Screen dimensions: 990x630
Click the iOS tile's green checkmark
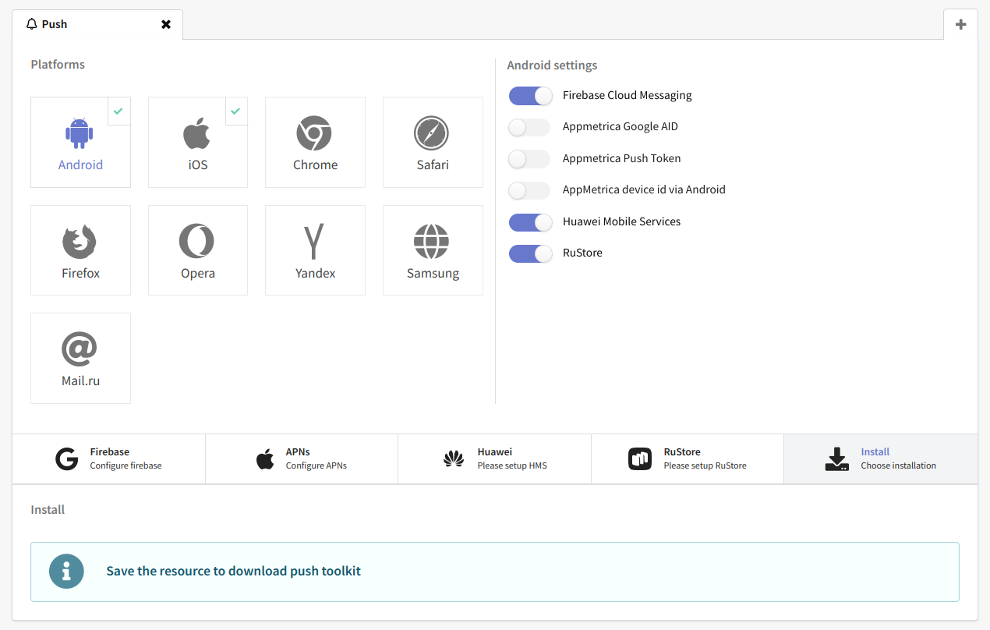pyautogui.click(x=235, y=111)
